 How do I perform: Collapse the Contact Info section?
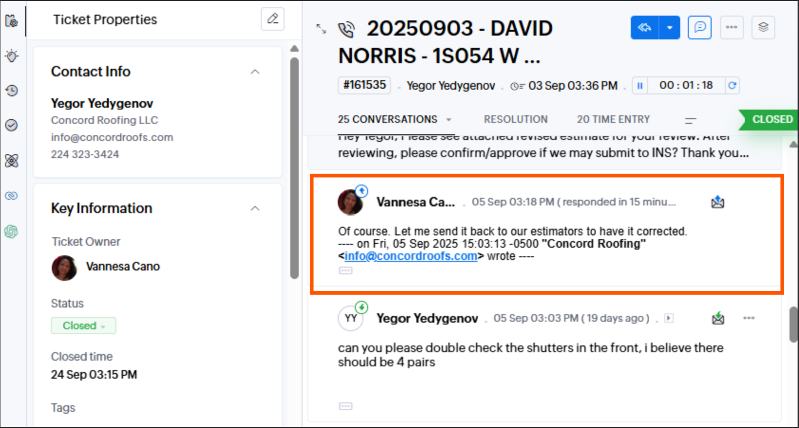[x=255, y=72]
